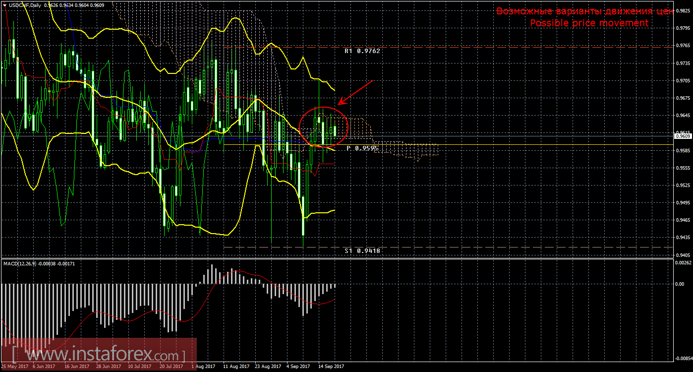Click the current price tag 0.9609
The height and width of the screenshot is (372, 693).
pyautogui.click(x=683, y=136)
